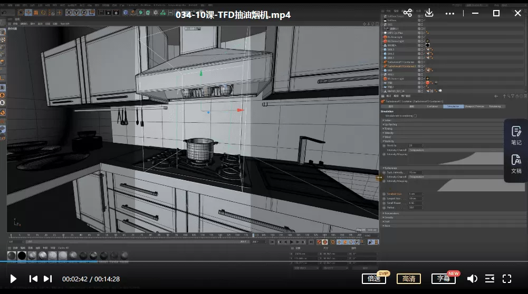Mute the video volume
The height and width of the screenshot is (294, 528).
click(472, 279)
